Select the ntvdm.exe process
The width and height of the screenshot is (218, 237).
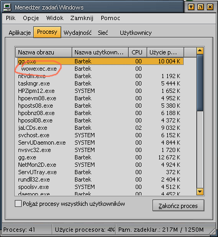pos(101,76)
